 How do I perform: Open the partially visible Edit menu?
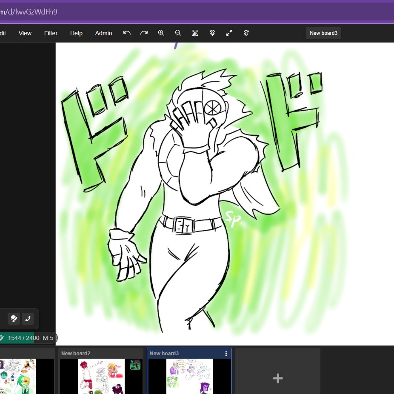(3, 33)
